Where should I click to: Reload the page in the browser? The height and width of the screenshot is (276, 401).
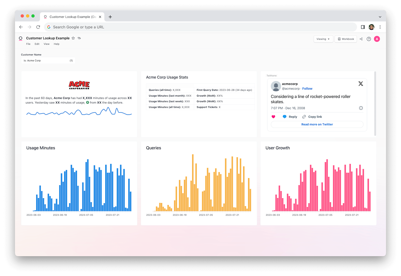tap(38, 27)
